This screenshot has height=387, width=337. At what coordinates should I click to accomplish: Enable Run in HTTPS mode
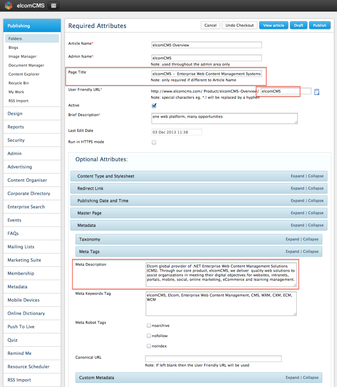click(155, 142)
